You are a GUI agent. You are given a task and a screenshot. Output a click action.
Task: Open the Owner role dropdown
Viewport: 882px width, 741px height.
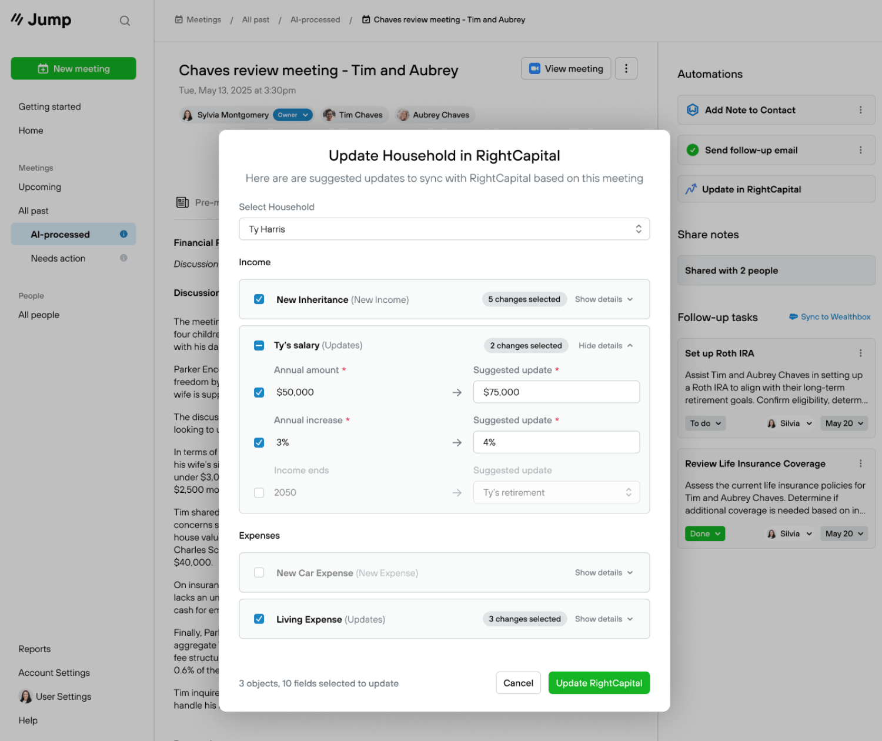coord(293,115)
